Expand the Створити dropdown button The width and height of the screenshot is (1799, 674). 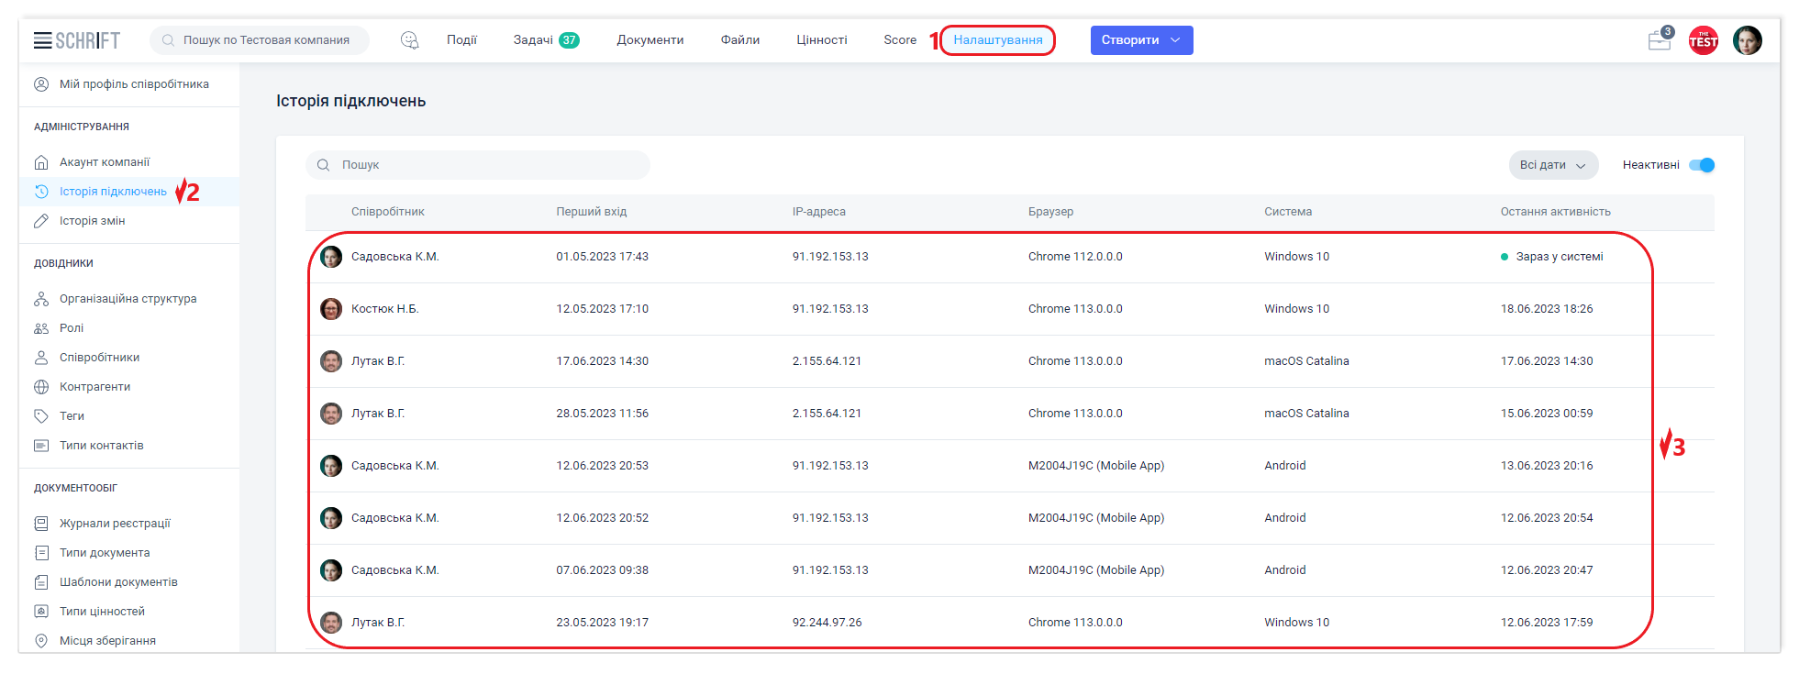[x=1140, y=40]
